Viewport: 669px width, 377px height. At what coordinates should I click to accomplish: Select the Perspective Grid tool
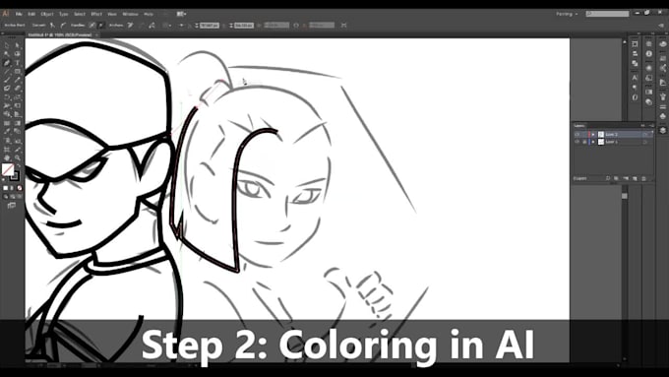pyautogui.click(x=18, y=114)
